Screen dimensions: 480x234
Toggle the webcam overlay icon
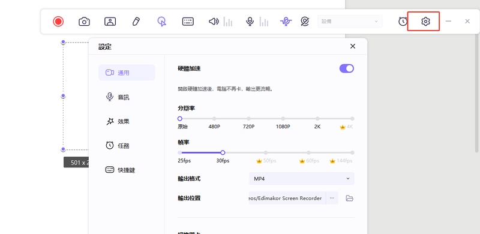[110, 22]
